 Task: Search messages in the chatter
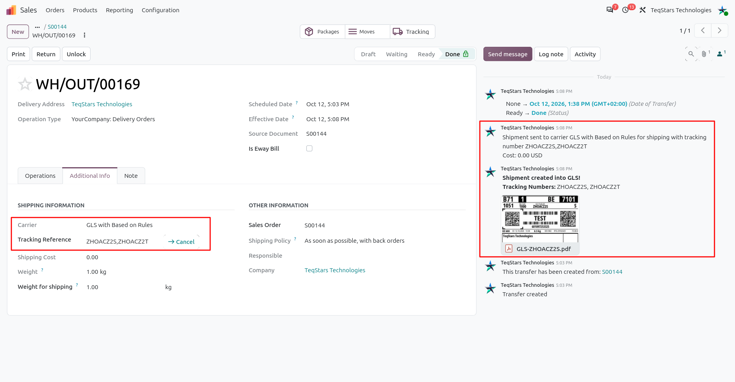tap(691, 54)
